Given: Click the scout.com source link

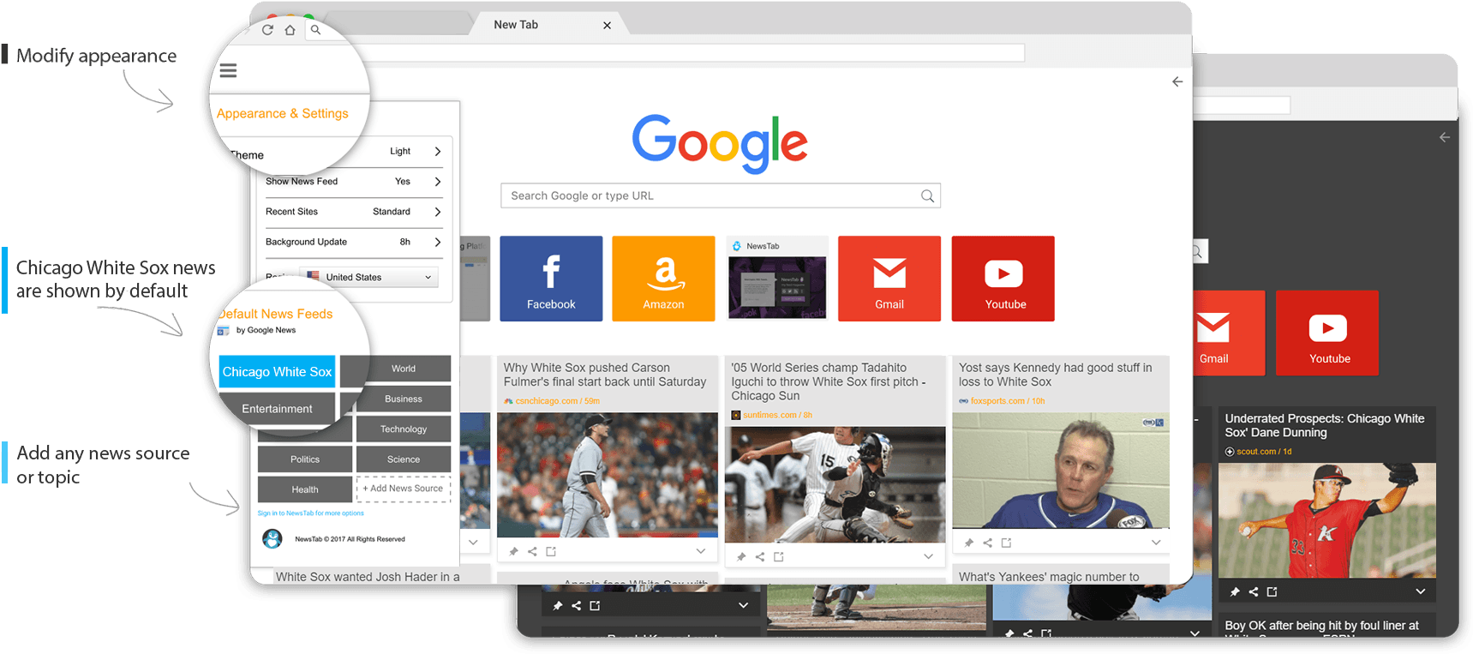Looking at the screenshot, I should [x=1259, y=452].
